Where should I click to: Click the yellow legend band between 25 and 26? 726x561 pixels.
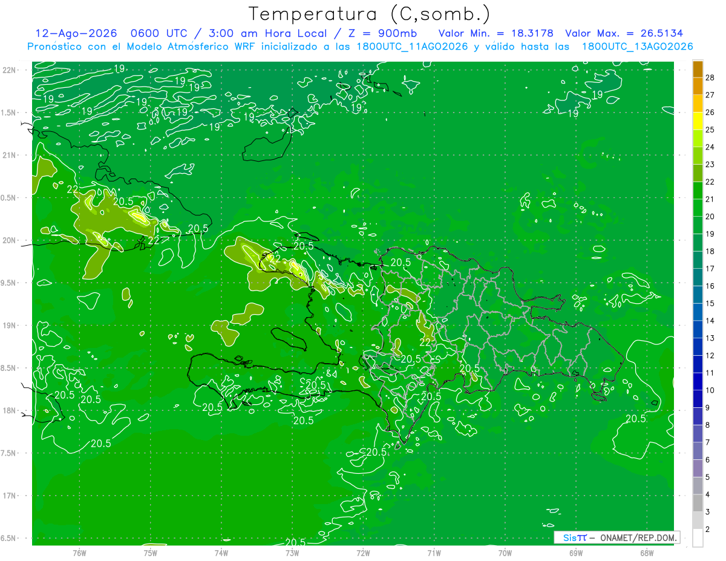(x=698, y=120)
